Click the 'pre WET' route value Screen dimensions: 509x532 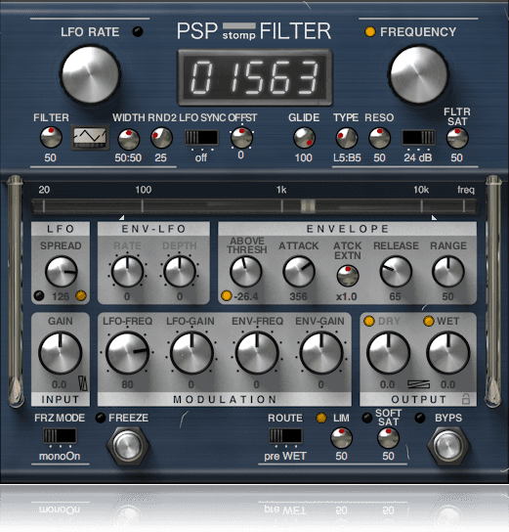coord(285,457)
